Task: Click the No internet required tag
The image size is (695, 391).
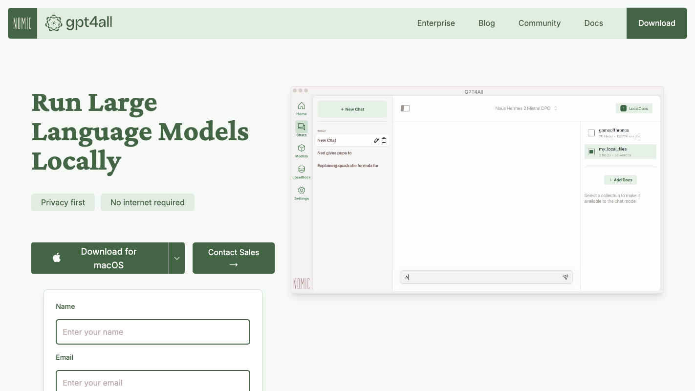Action: (148, 202)
